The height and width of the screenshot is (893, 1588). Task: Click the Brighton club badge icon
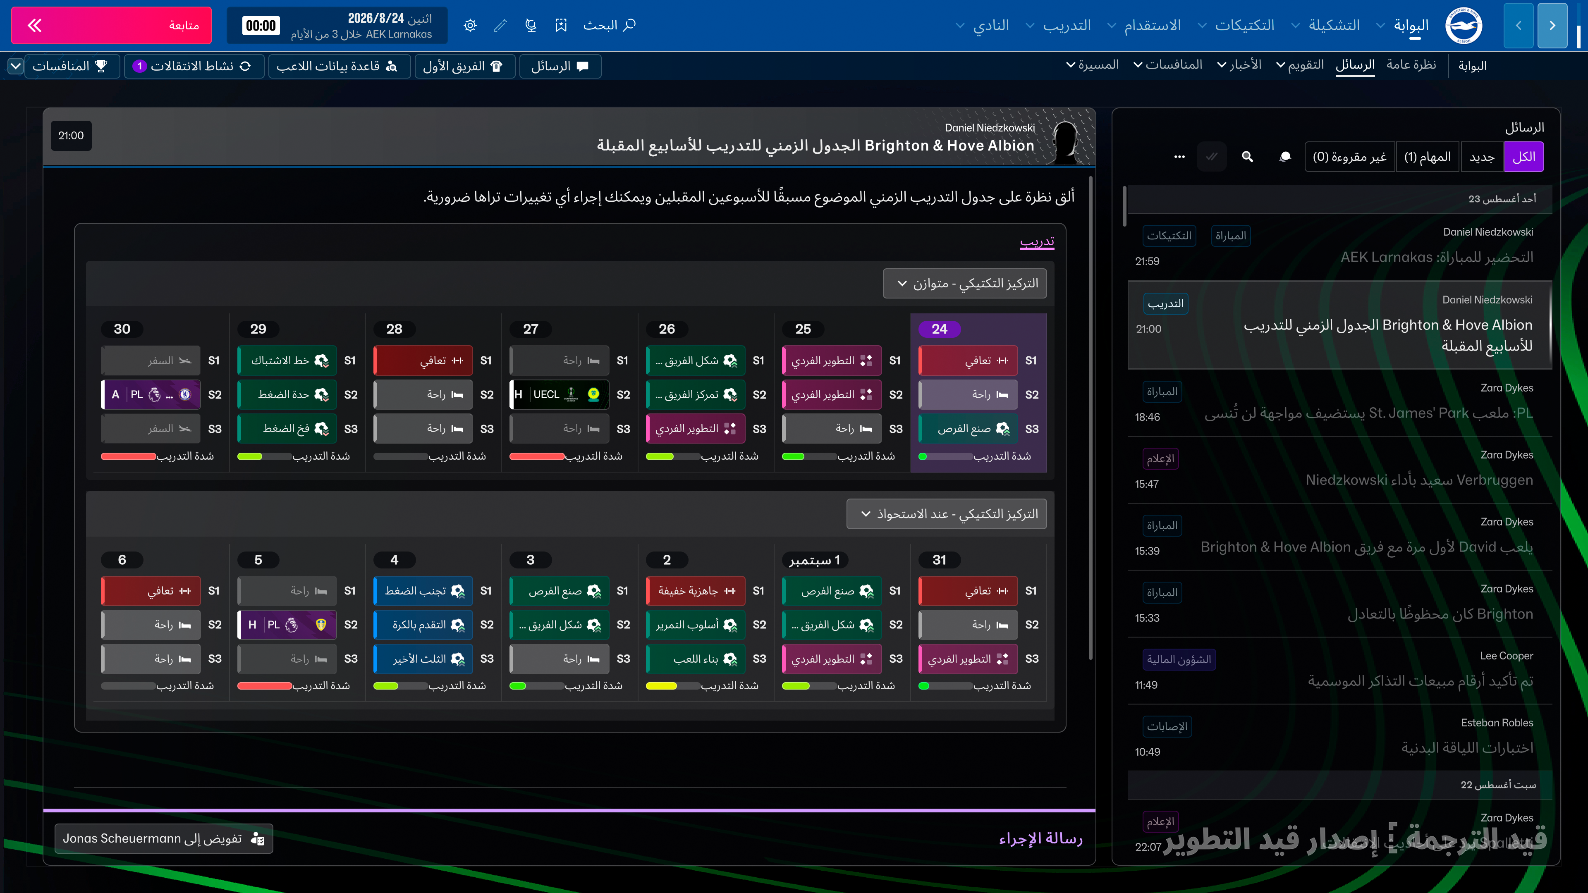(1464, 25)
